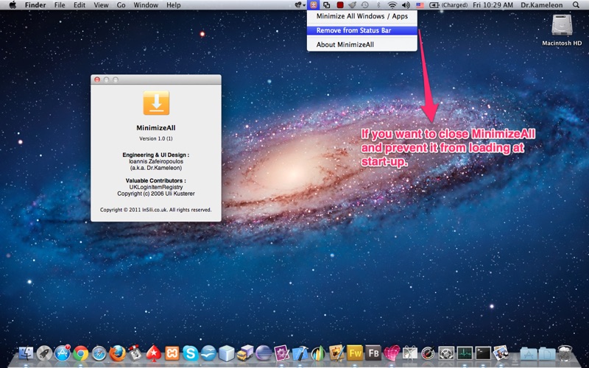Open the volume control in menu bar
The image size is (589, 368).
tap(406, 5)
